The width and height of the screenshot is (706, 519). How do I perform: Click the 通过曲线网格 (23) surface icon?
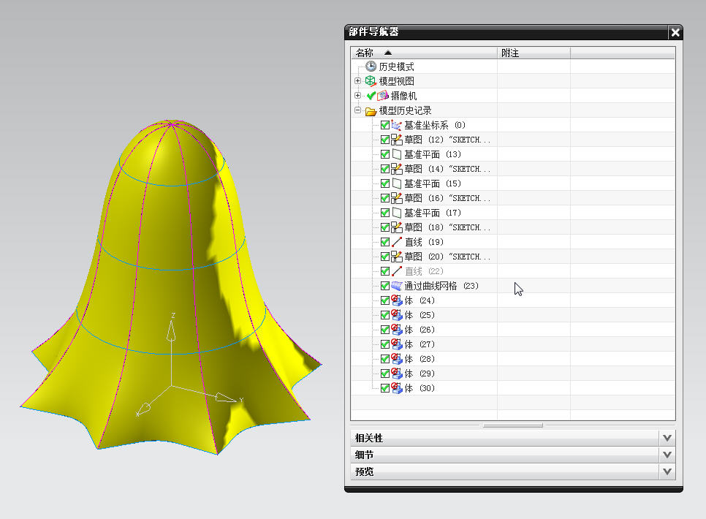tap(396, 286)
